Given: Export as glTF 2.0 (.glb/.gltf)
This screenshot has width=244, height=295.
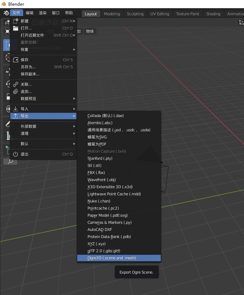Looking at the screenshot, I should pyautogui.click(x=119, y=251).
